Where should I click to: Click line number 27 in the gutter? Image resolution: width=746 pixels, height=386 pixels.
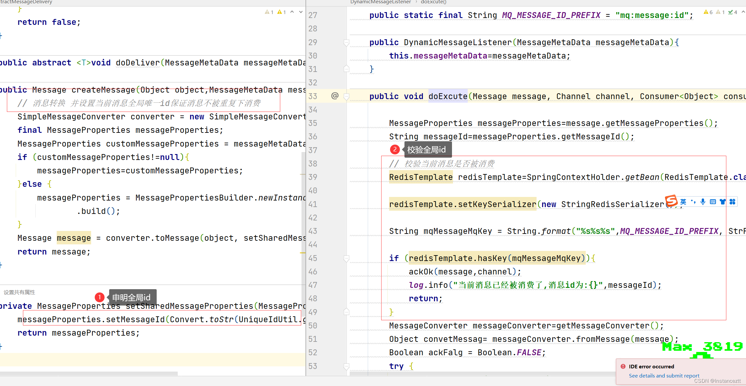pos(313,15)
